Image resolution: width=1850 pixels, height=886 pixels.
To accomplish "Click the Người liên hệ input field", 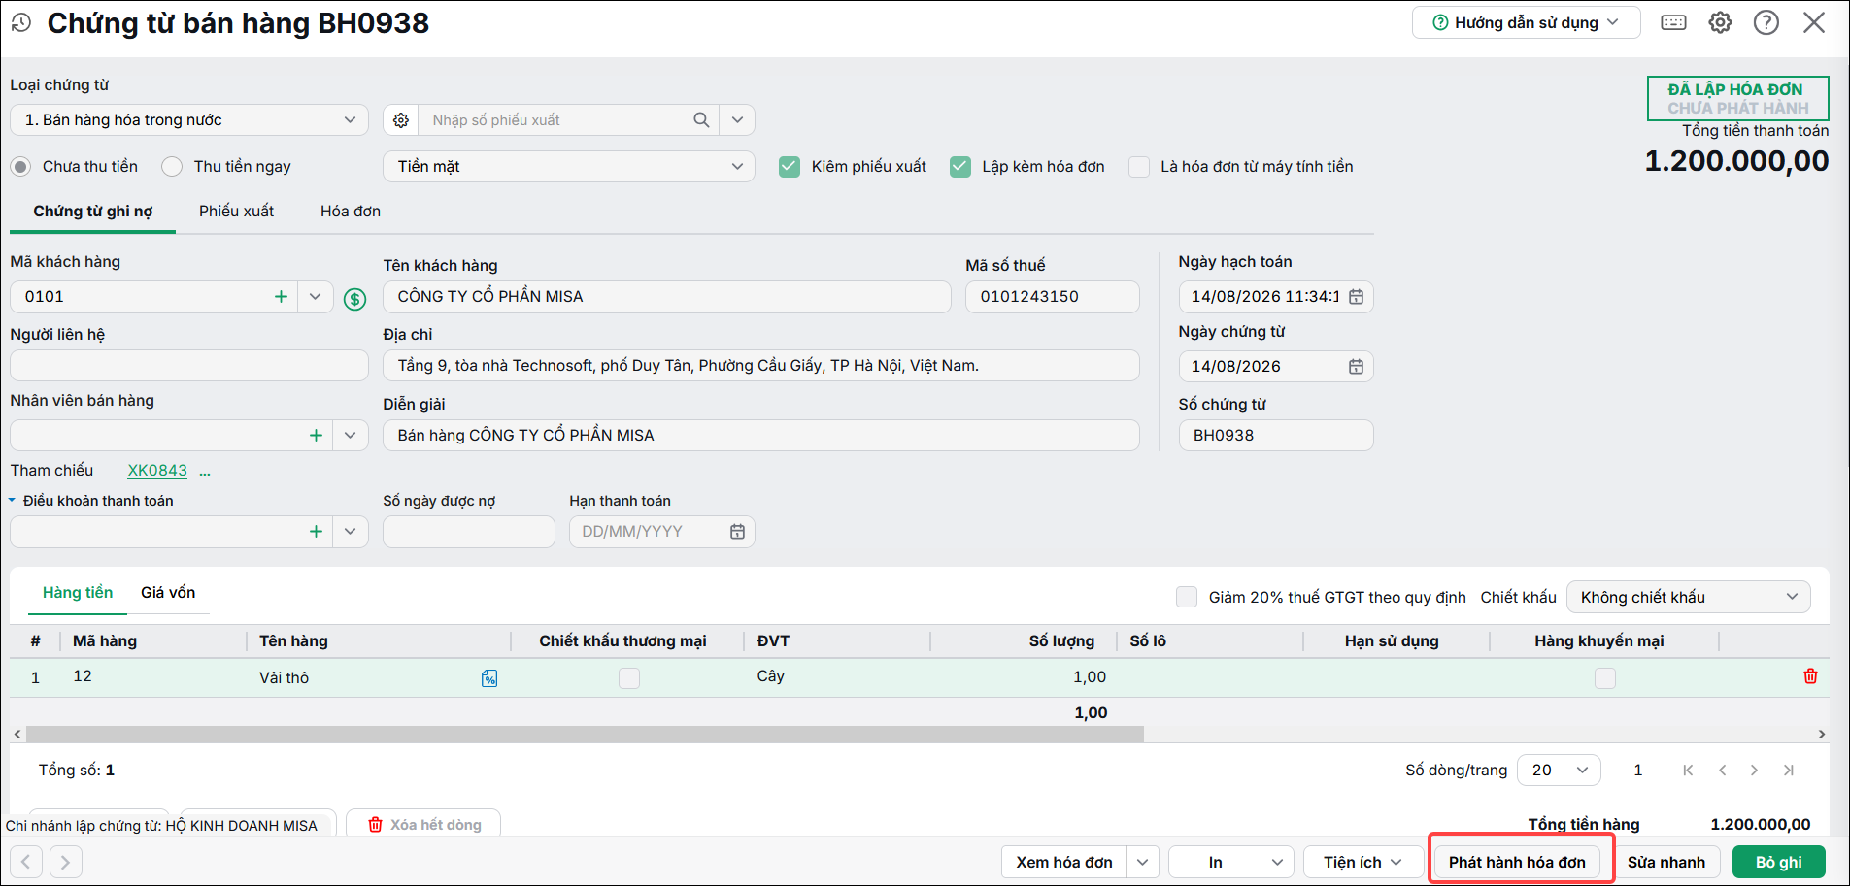I will pos(189,366).
